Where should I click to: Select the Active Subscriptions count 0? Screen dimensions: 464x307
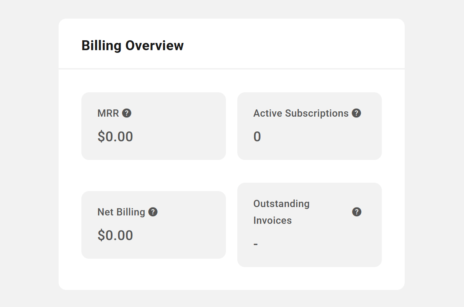pyautogui.click(x=257, y=137)
